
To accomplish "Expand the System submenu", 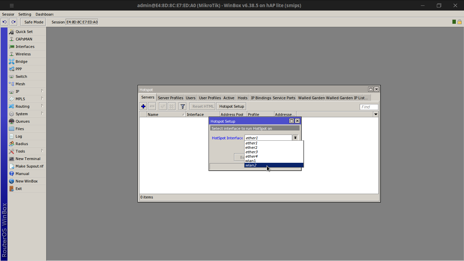I will coord(26,114).
